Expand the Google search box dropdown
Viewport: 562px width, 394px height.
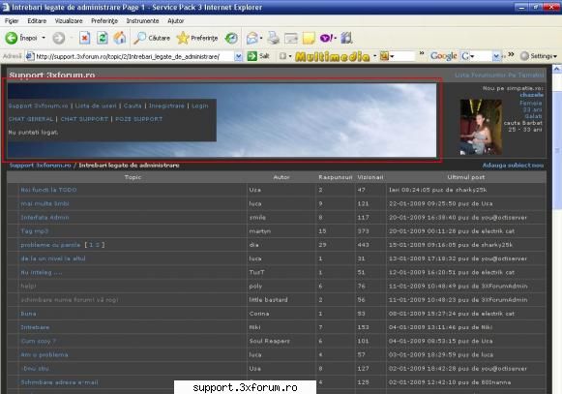pyautogui.click(x=496, y=56)
